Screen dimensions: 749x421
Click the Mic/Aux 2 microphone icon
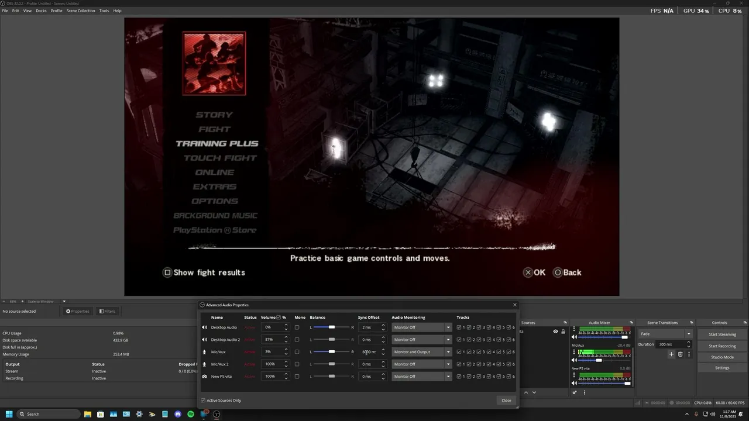[204, 364]
